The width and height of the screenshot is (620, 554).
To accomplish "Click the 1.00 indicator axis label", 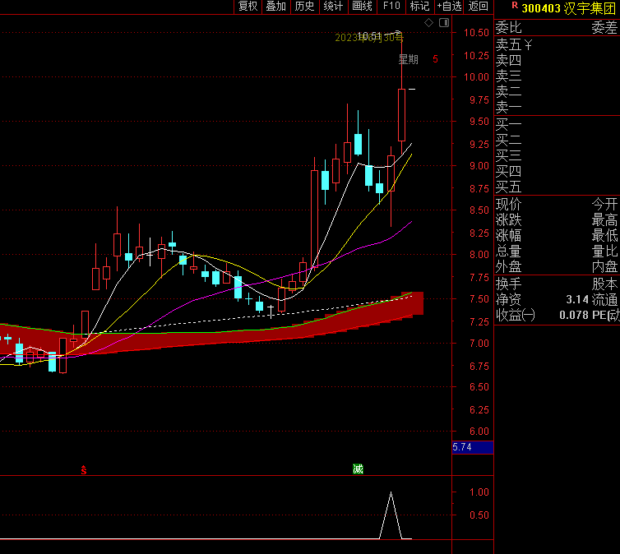I will coord(479,492).
